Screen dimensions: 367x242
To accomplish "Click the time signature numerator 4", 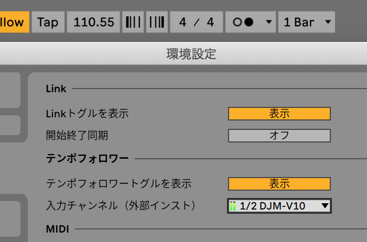I will coord(182,22).
